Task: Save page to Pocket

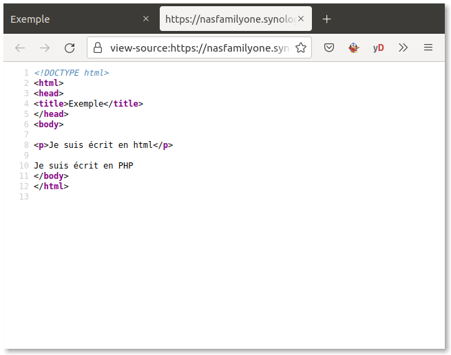Action: click(x=328, y=47)
